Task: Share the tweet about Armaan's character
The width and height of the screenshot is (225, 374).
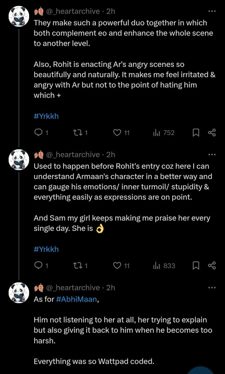Action: click(212, 266)
